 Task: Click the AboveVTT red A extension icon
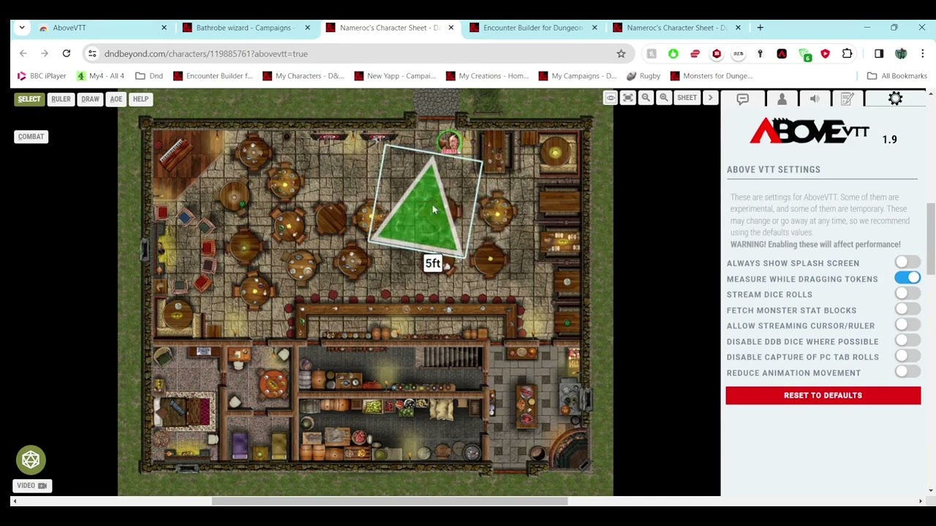click(782, 53)
